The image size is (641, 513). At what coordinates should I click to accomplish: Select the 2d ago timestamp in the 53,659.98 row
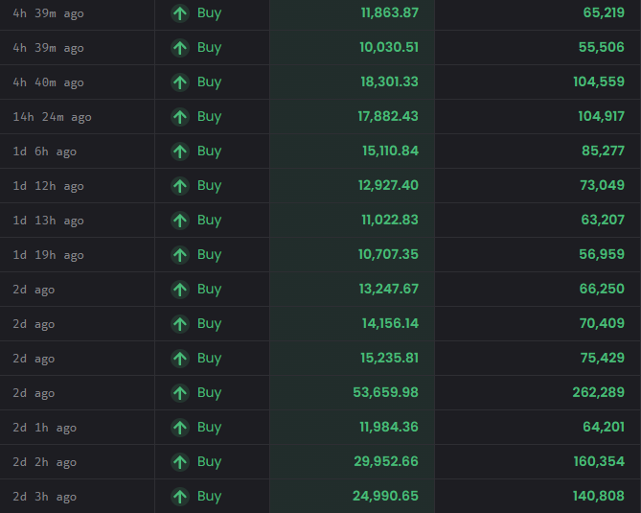[x=34, y=393]
